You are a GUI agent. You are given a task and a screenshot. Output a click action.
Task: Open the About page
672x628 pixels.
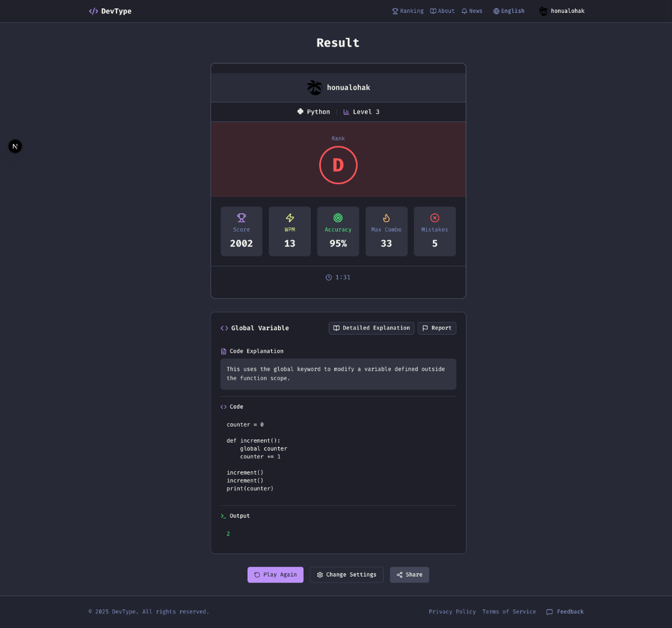(x=442, y=11)
